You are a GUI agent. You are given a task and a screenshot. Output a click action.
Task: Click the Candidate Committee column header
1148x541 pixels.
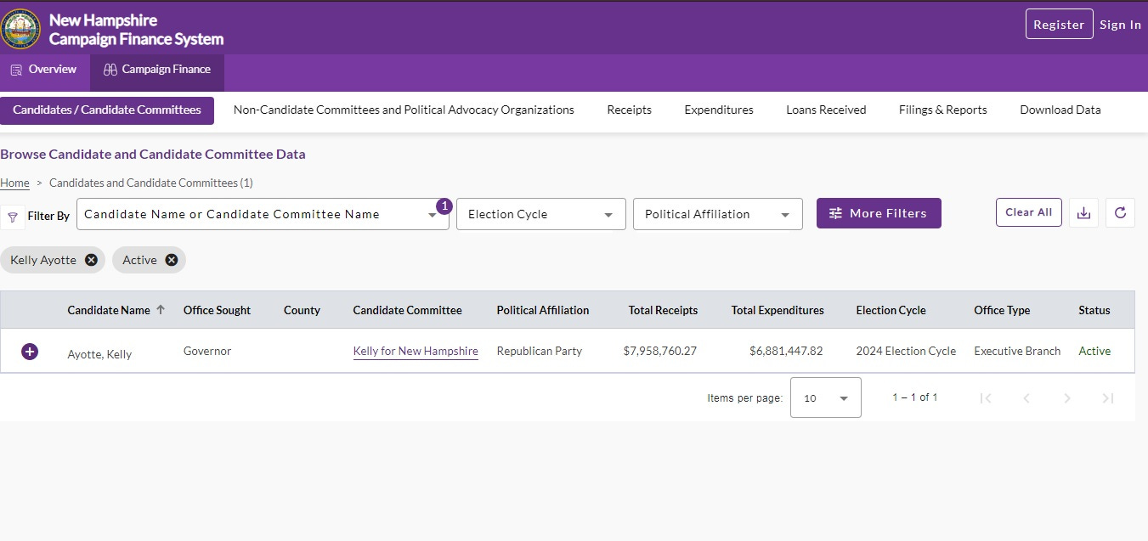click(408, 310)
